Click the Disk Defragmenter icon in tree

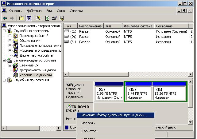pyautogui.click(x=16, y=70)
